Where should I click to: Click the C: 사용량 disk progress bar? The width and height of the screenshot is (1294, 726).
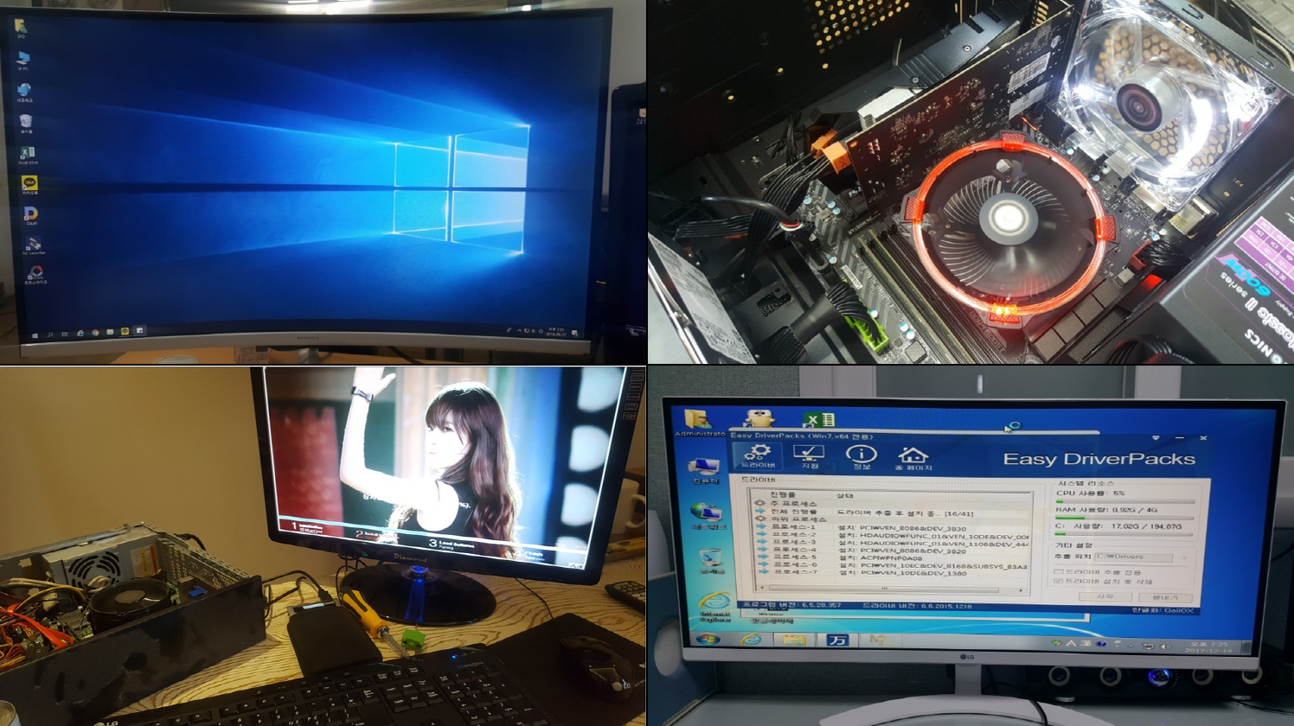(x=1124, y=534)
